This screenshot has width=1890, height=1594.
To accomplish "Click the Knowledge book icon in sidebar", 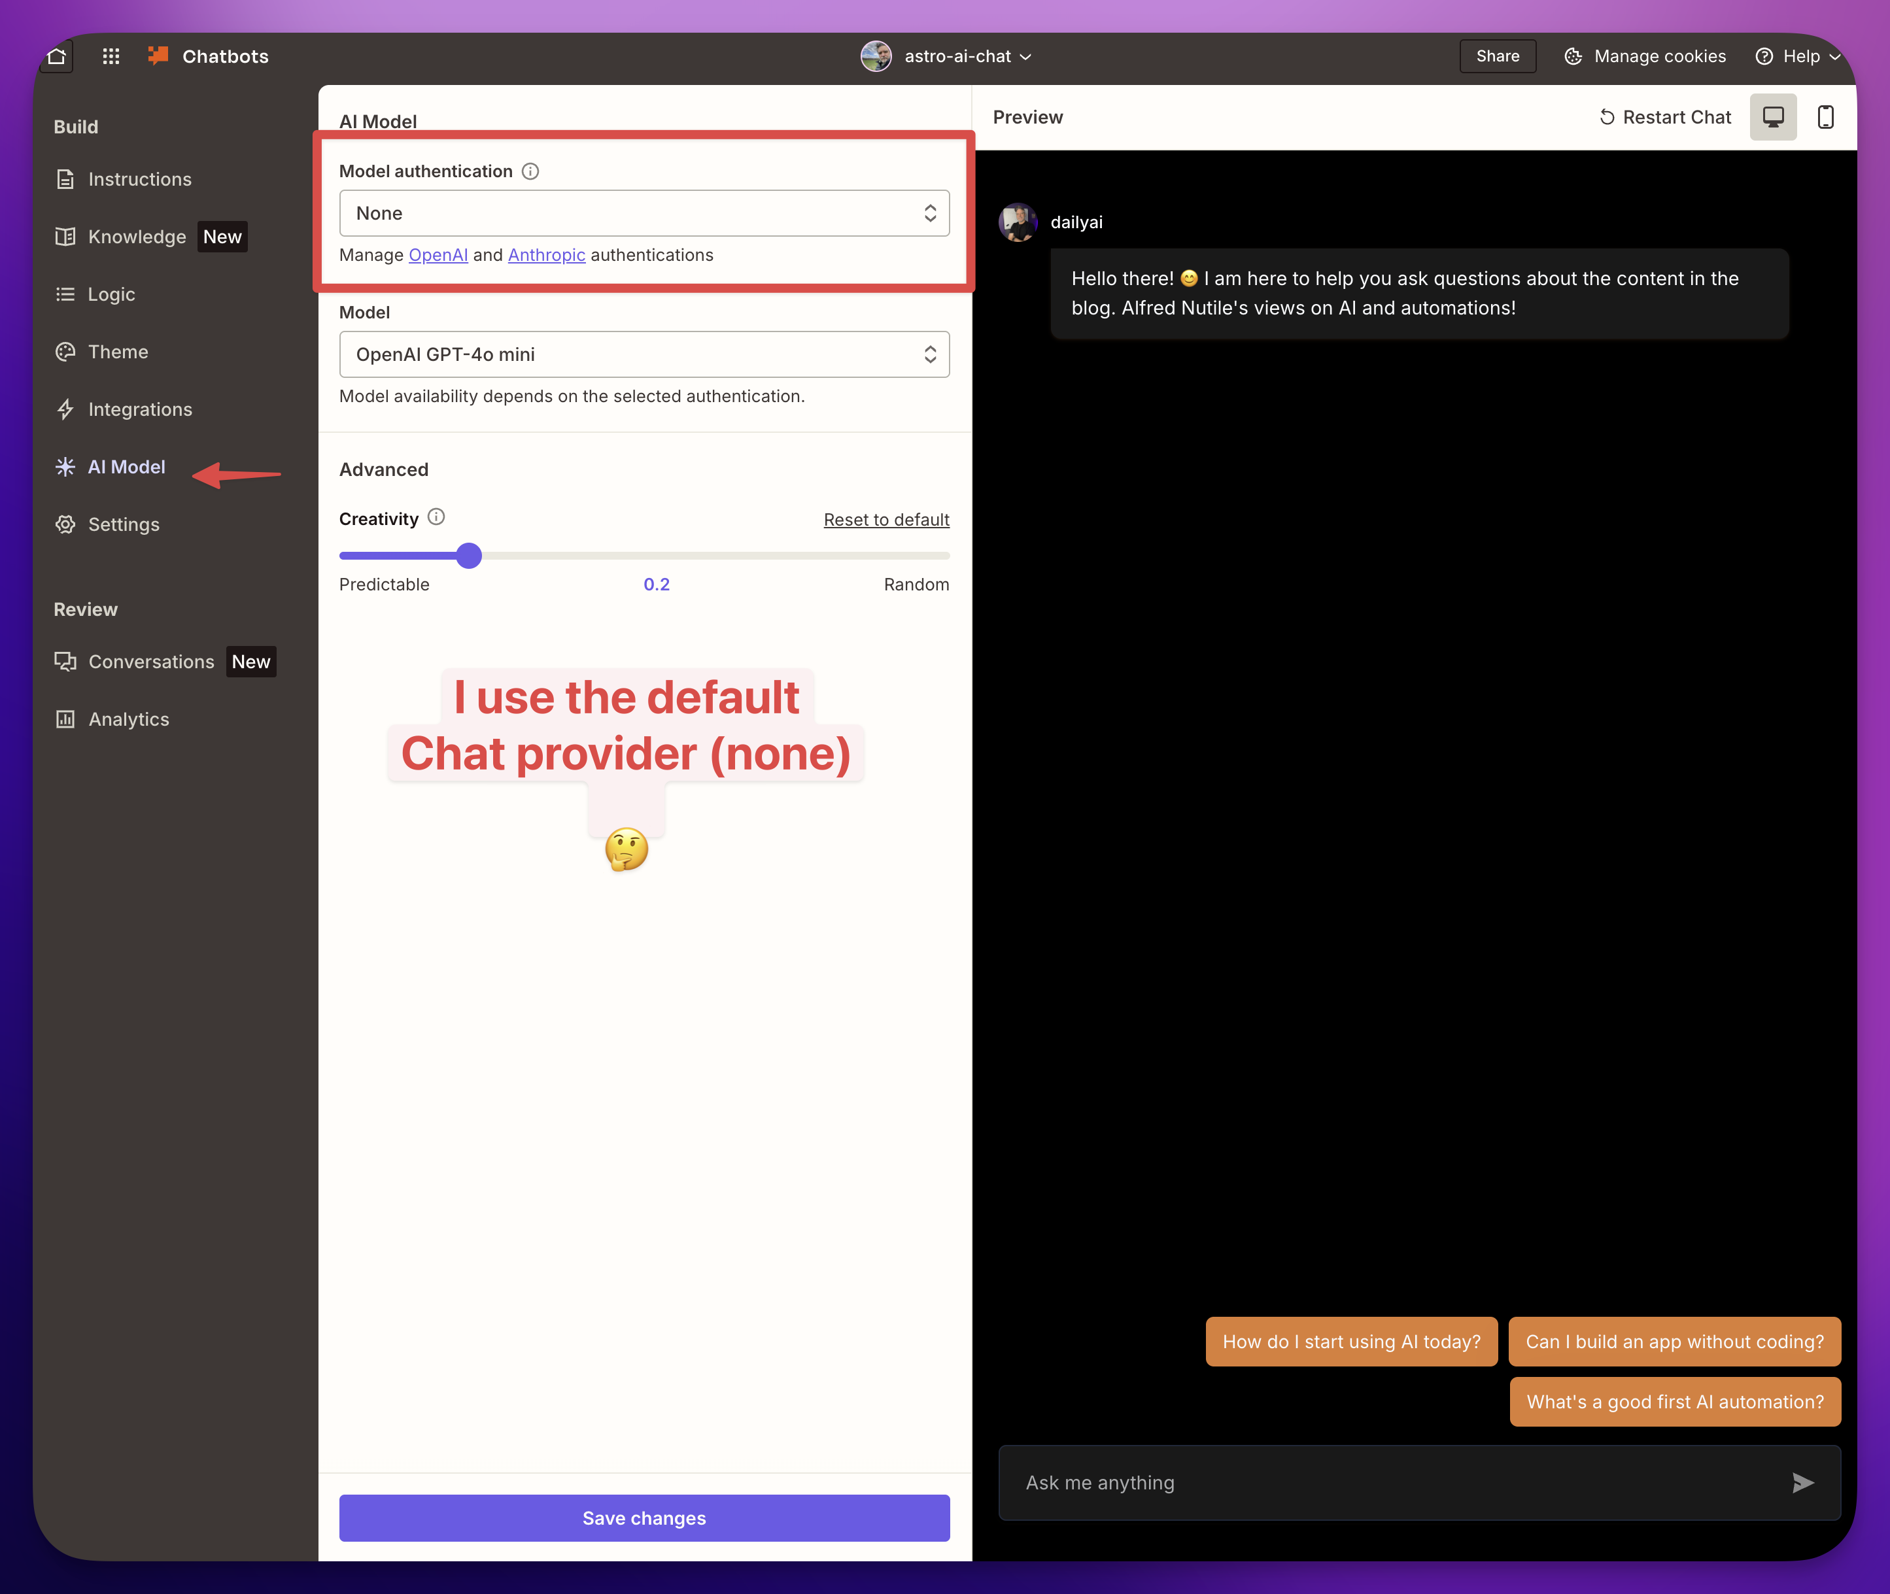I will (65, 237).
